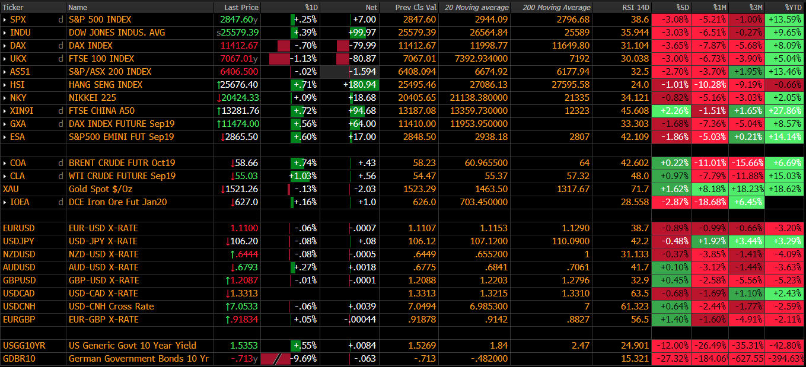Click the delayed 'd' marker on SPX row
This screenshot has height=367, width=806.
coord(60,20)
